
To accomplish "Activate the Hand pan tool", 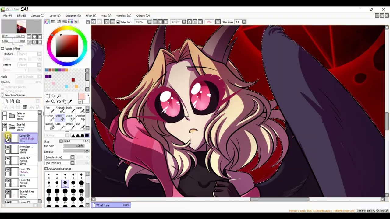I will pos(64,102).
